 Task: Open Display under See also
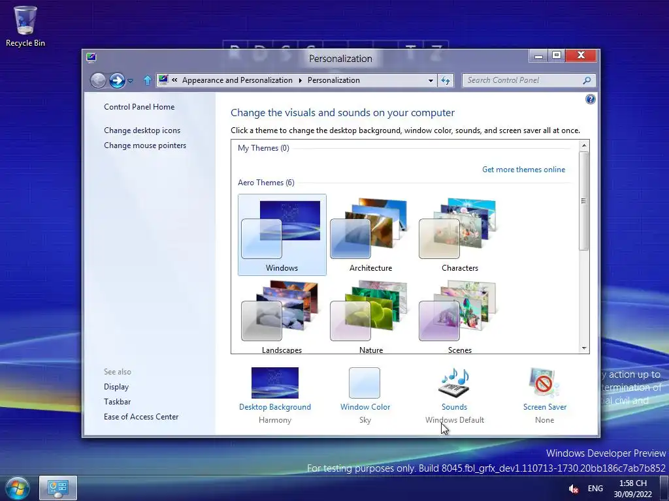tap(116, 387)
